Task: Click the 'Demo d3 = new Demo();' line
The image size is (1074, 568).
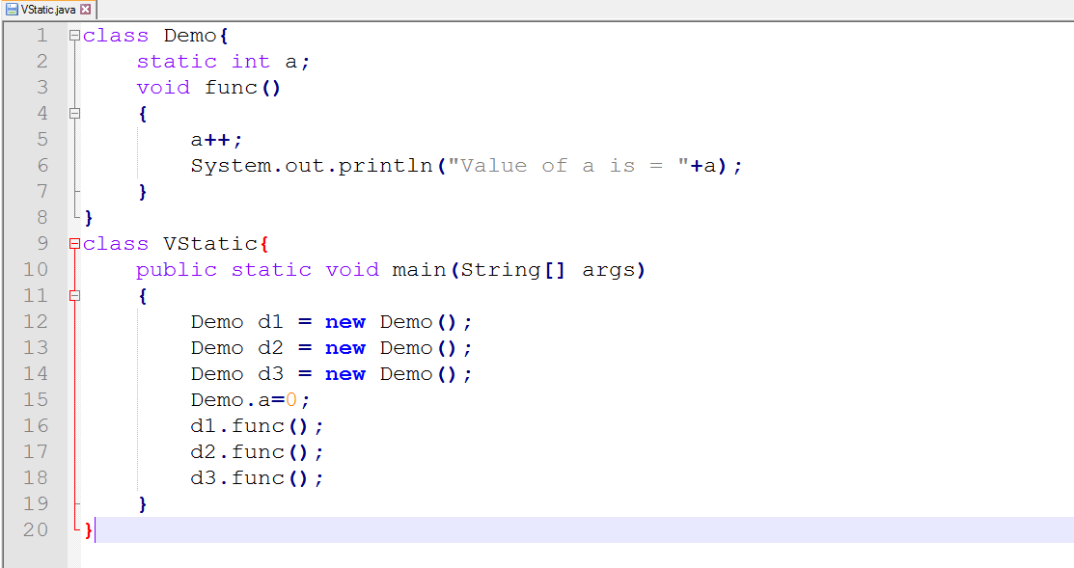Action: click(332, 374)
